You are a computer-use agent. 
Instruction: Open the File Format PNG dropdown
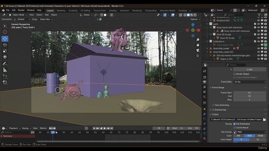tap(249, 132)
